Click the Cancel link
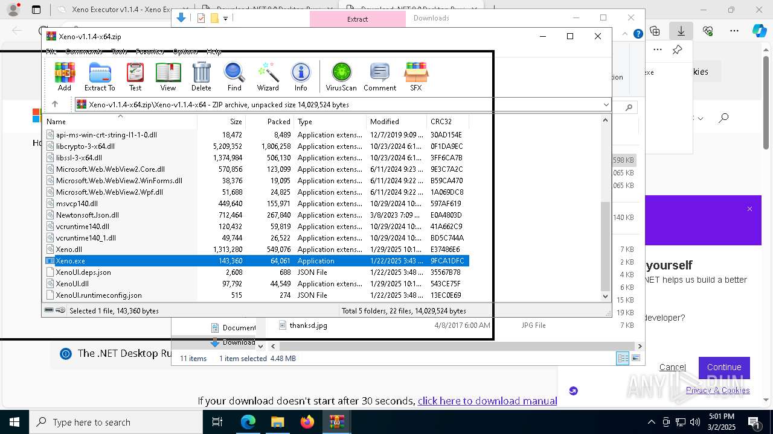The width and height of the screenshot is (773, 434). tap(672, 367)
